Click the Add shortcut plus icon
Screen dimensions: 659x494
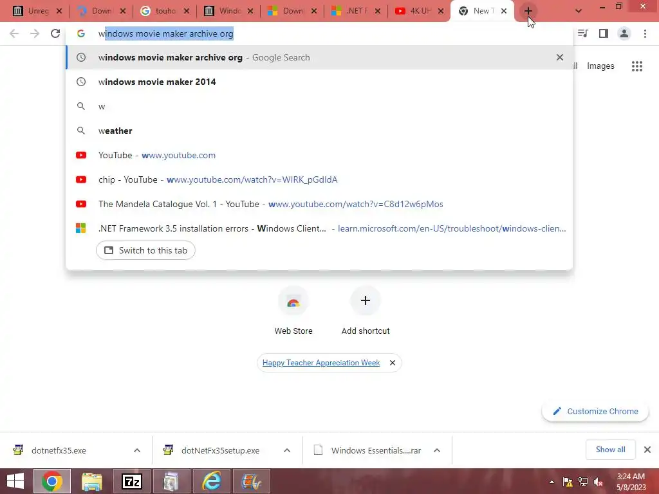366,300
